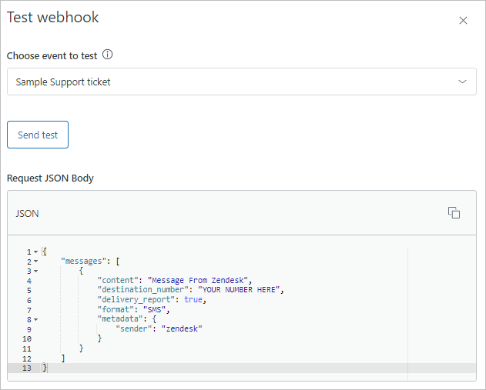Click the JSON header label
The height and width of the screenshot is (390, 486).
[27, 214]
